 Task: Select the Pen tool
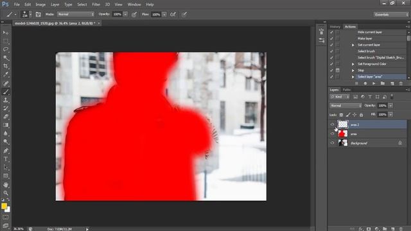click(x=6, y=151)
